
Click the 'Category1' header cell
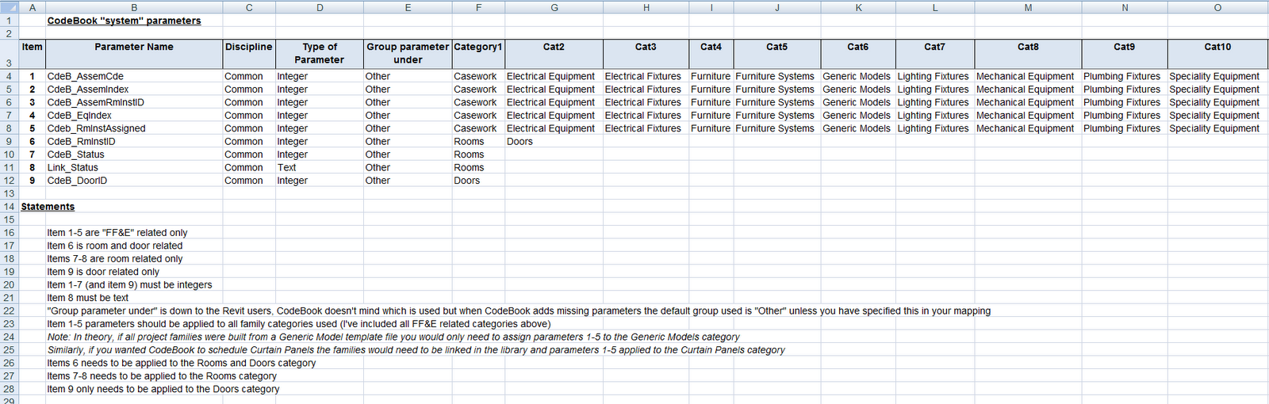coord(478,53)
